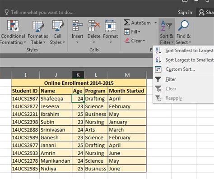
Task: Expand the AutoSum dropdown arrow
Action: tap(155, 23)
